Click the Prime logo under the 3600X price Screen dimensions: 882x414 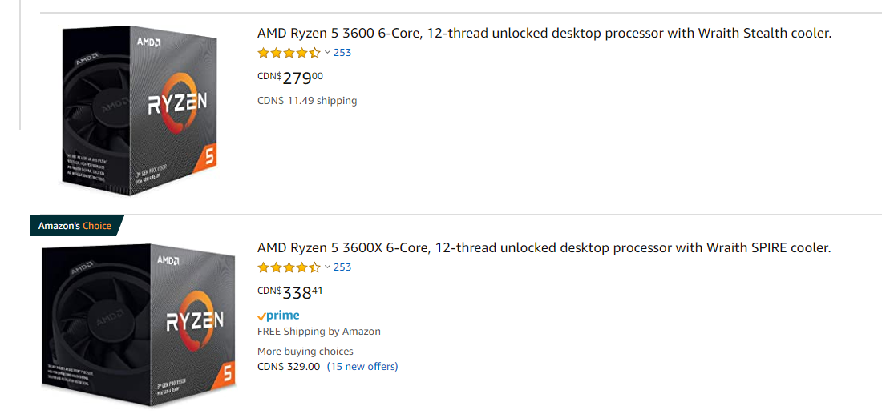[x=278, y=316]
